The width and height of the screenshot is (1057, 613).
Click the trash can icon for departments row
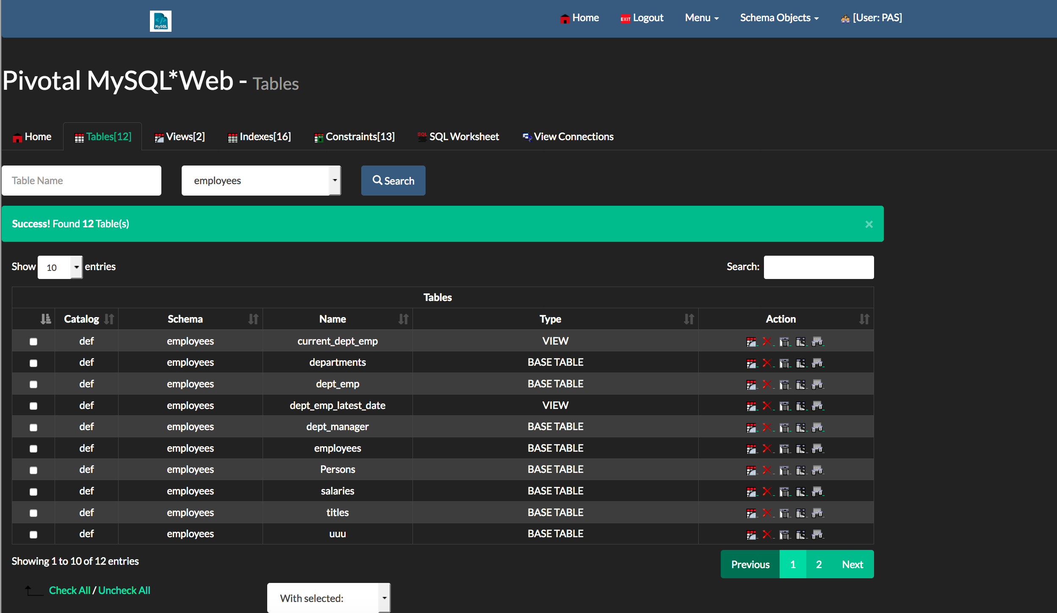784,363
